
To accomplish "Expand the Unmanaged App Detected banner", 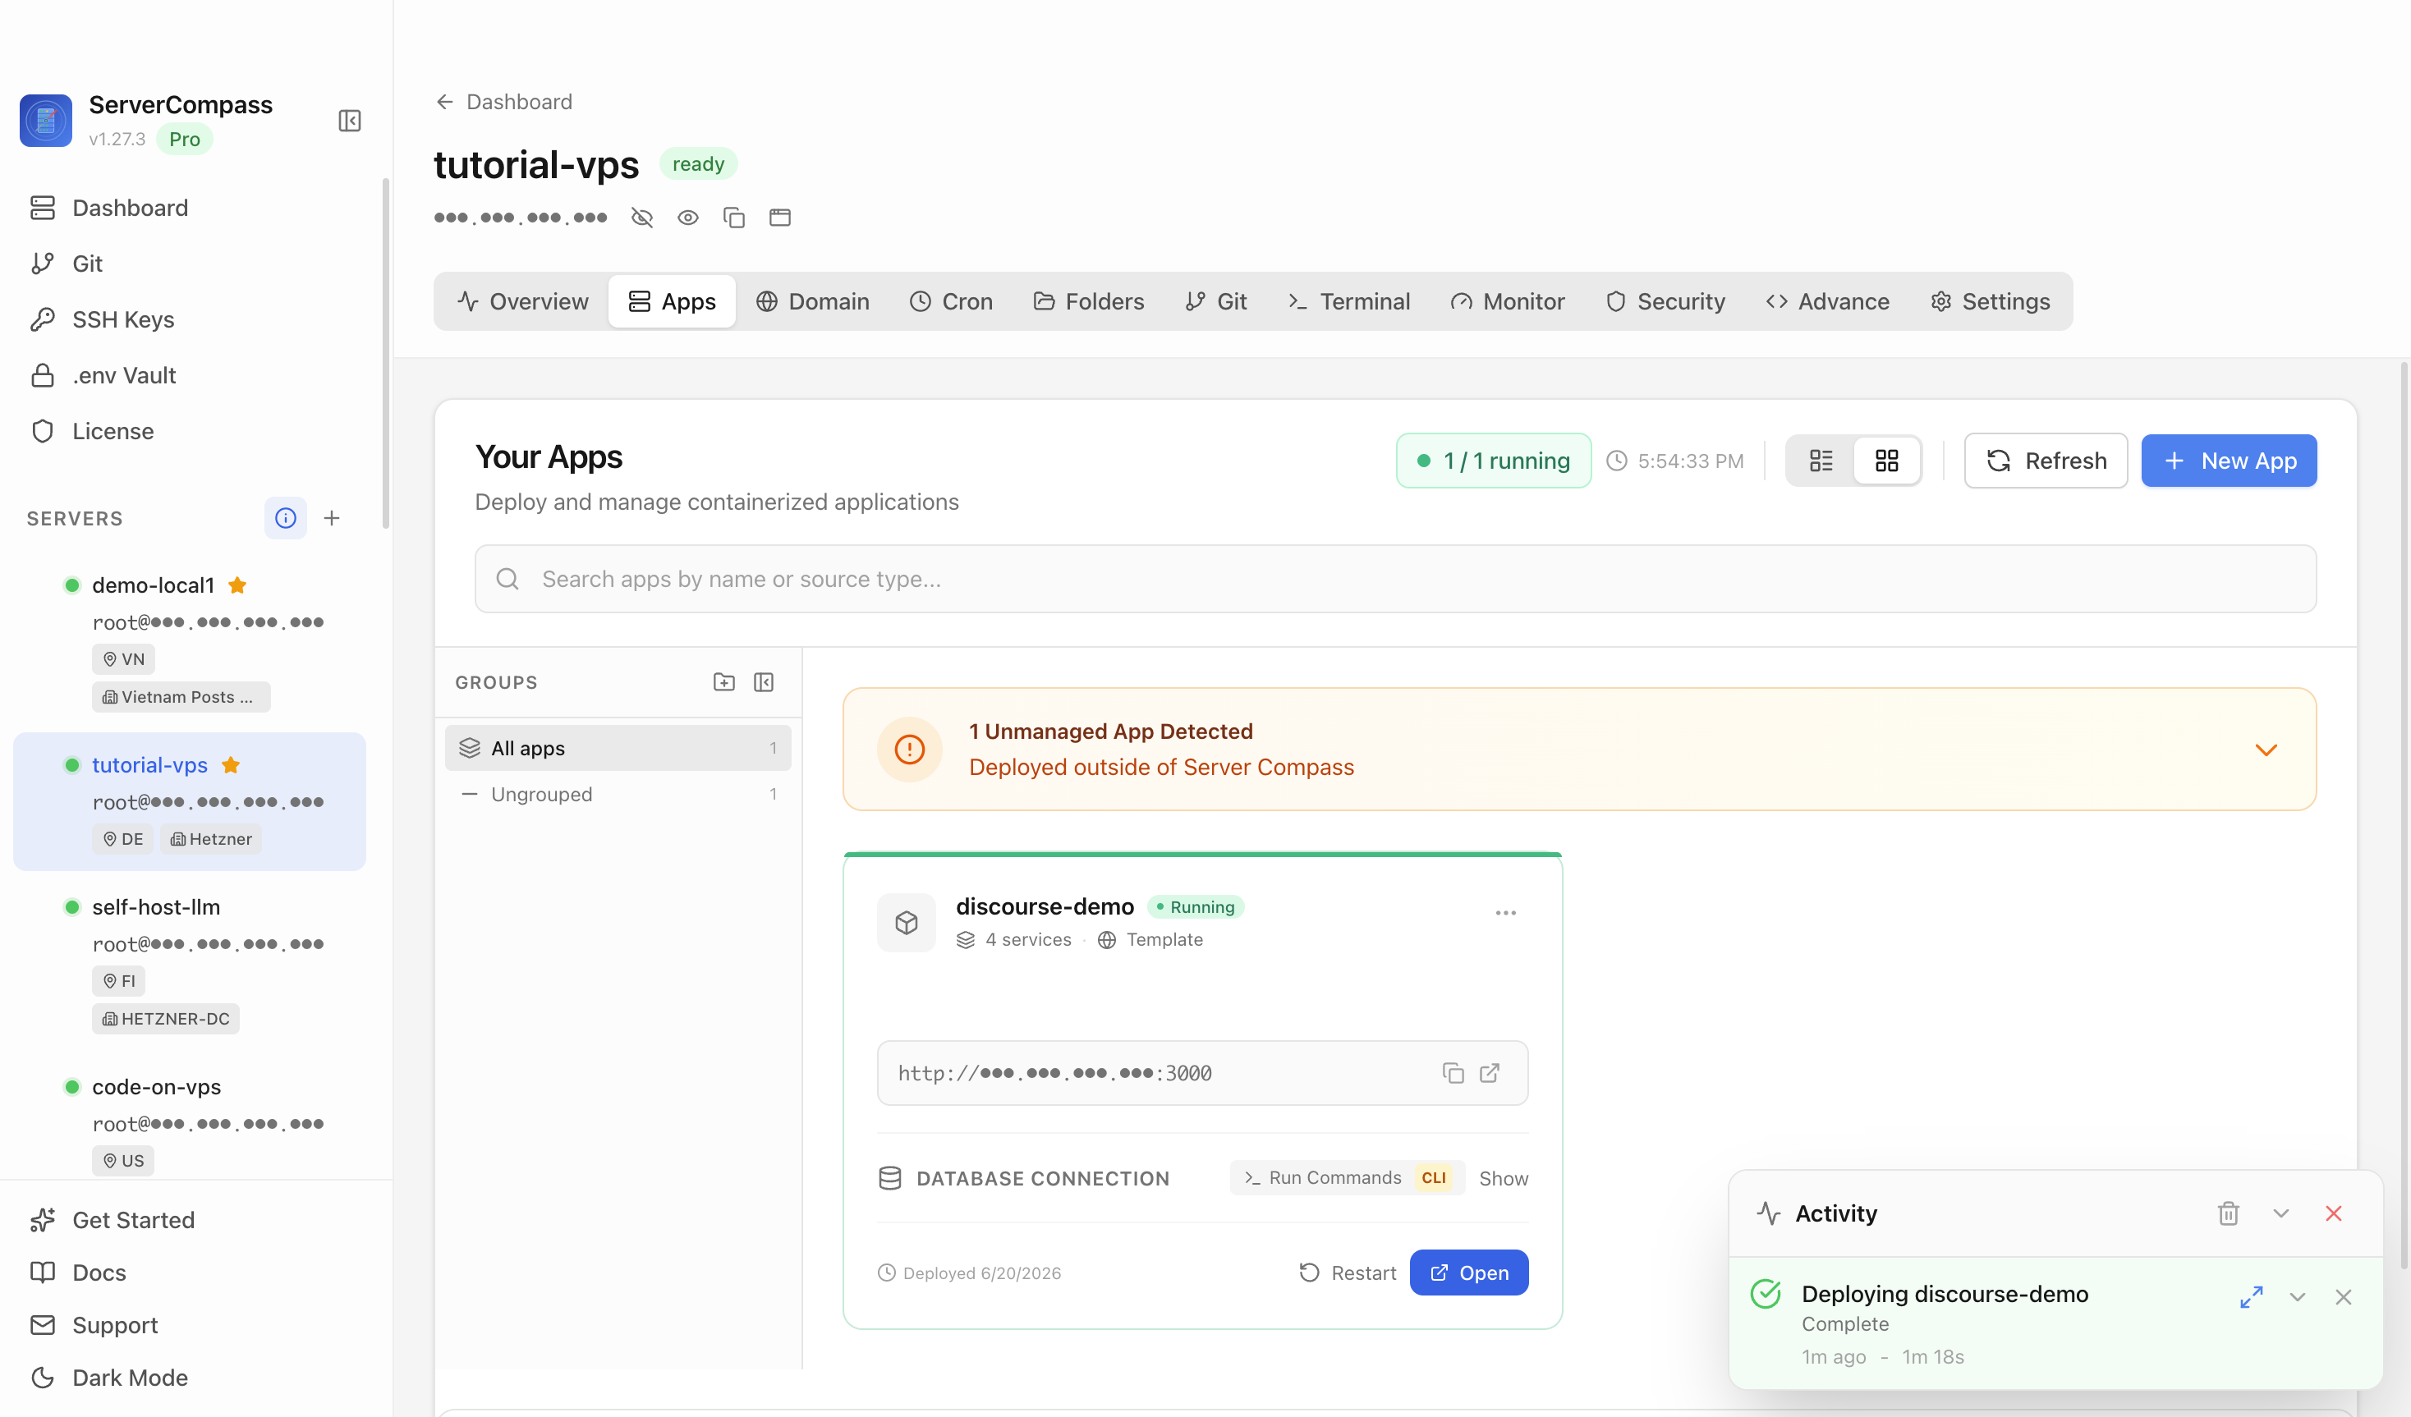I will [2266, 750].
